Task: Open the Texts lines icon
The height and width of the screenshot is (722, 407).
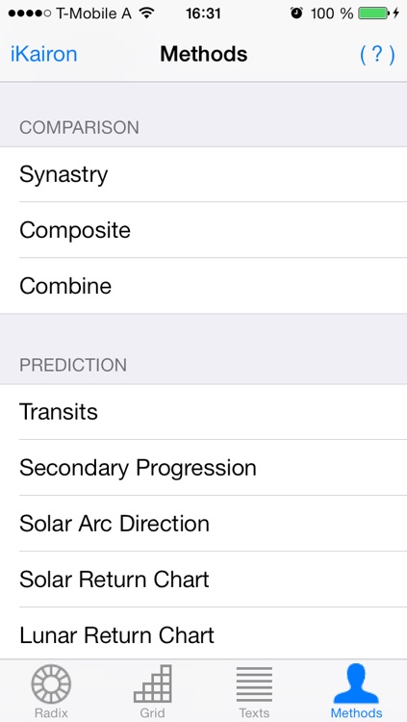Action: tap(254, 683)
